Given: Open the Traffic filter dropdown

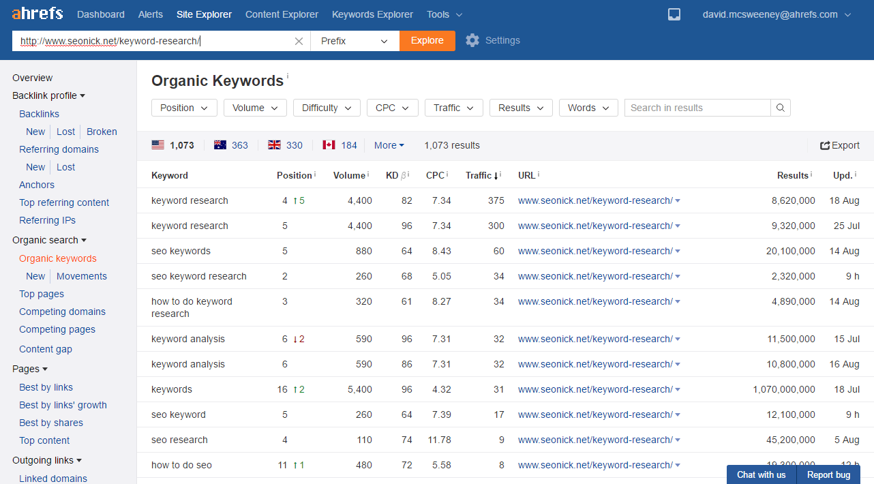Looking at the screenshot, I should 453,108.
